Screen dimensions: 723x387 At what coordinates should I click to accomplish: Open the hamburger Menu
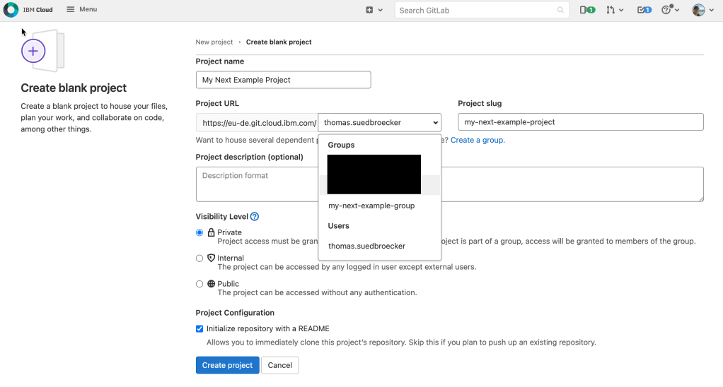pyautogui.click(x=81, y=10)
